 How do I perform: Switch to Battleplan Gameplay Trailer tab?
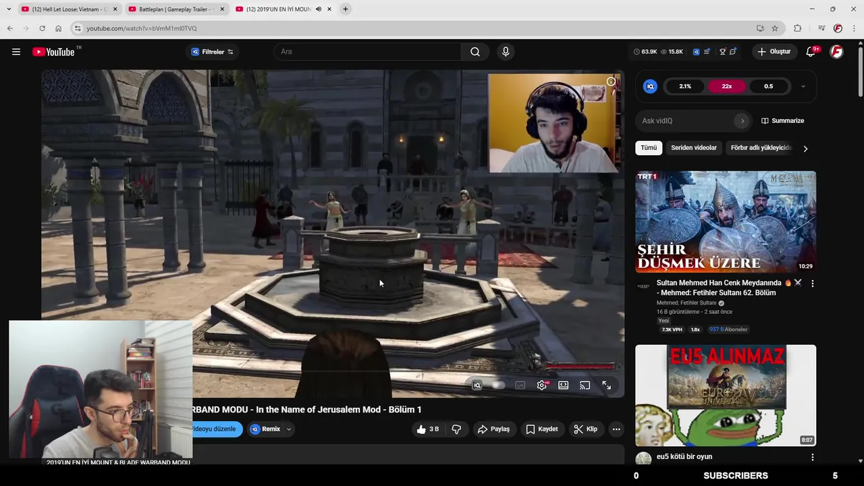(177, 9)
